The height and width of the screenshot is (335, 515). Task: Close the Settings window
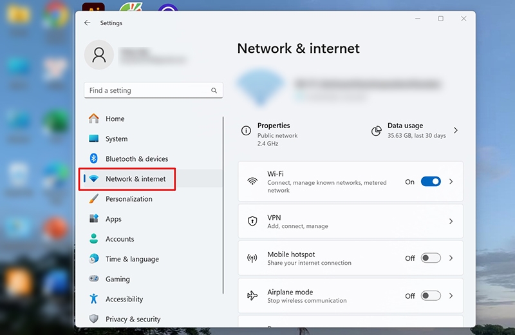point(464,19)
